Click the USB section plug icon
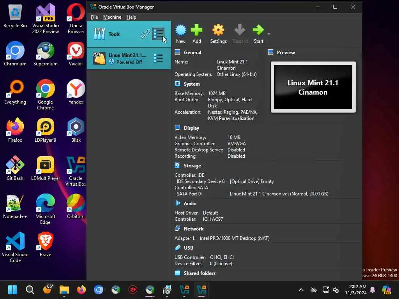Screen dimensions: 399x299 [178, 248]
